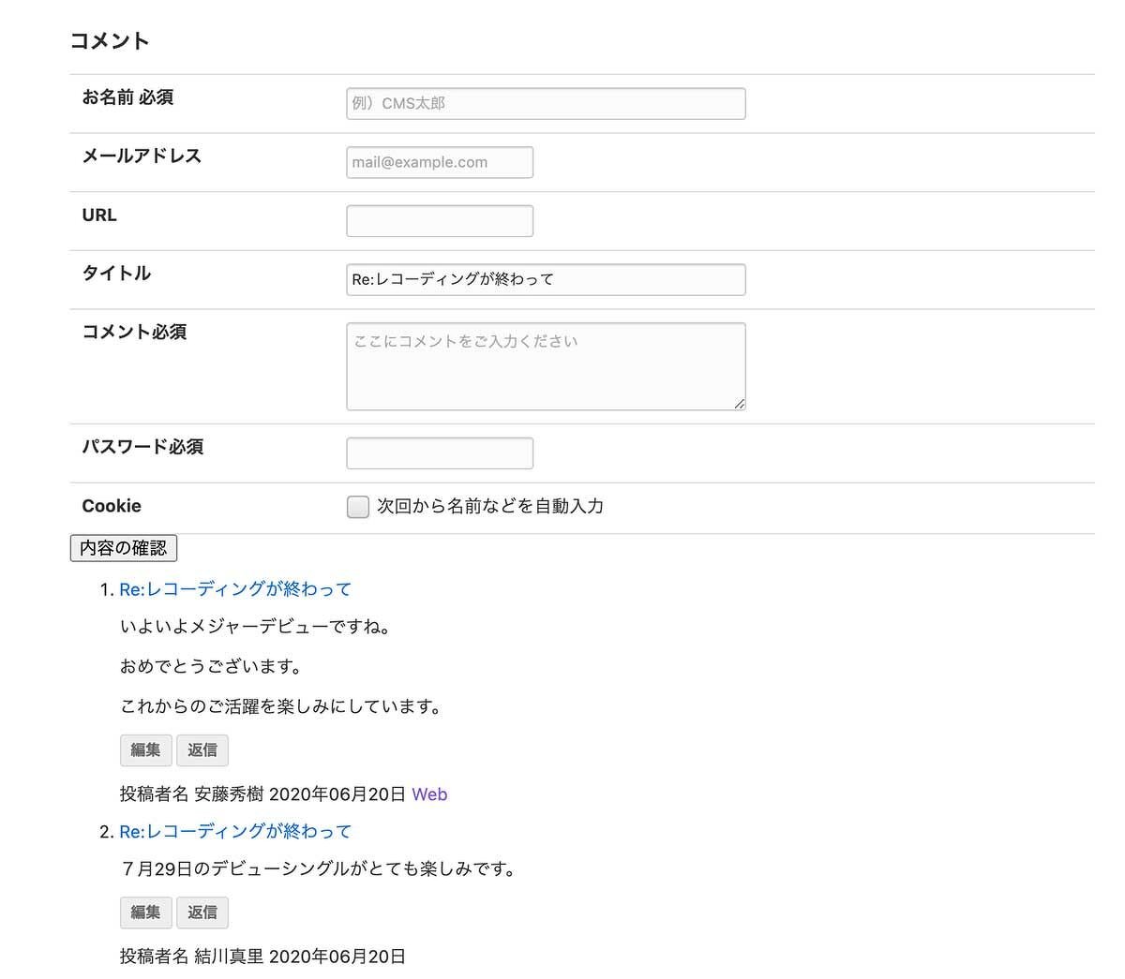Click 編集 on 結川真里's comment
The width and height of the screenshot is (1125, 979).
(x=145, y=912)
